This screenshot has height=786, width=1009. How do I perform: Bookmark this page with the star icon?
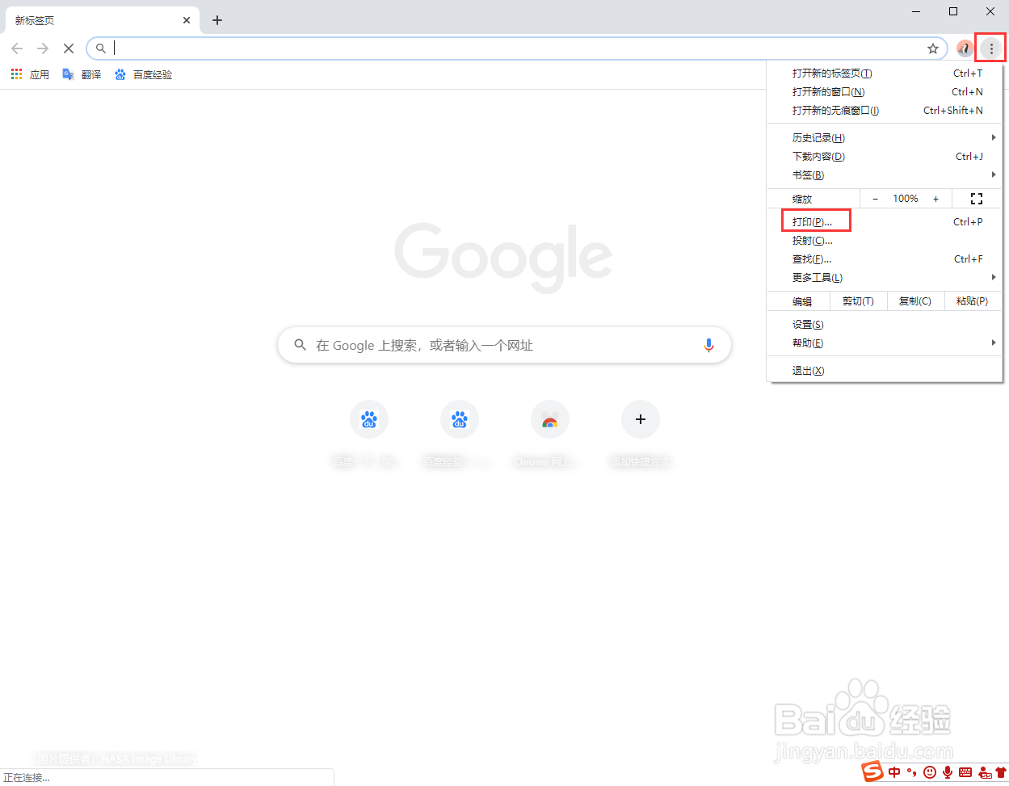[933, 48]
